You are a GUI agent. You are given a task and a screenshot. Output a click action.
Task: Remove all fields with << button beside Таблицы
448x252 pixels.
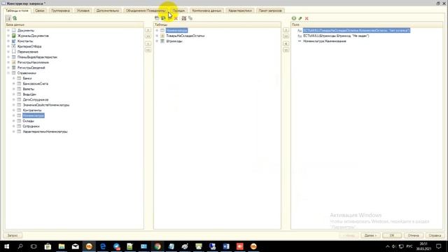tap(286, 50)
